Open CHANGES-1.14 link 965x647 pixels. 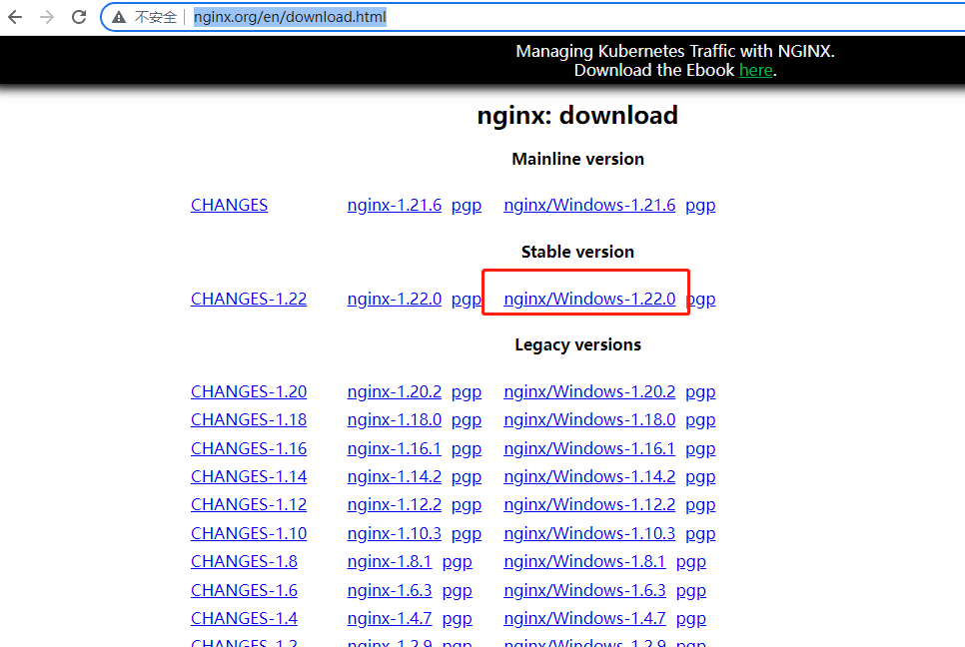click(x=249, y=476)
